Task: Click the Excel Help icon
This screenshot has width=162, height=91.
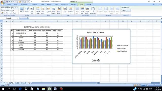Action: click(154, 5)
